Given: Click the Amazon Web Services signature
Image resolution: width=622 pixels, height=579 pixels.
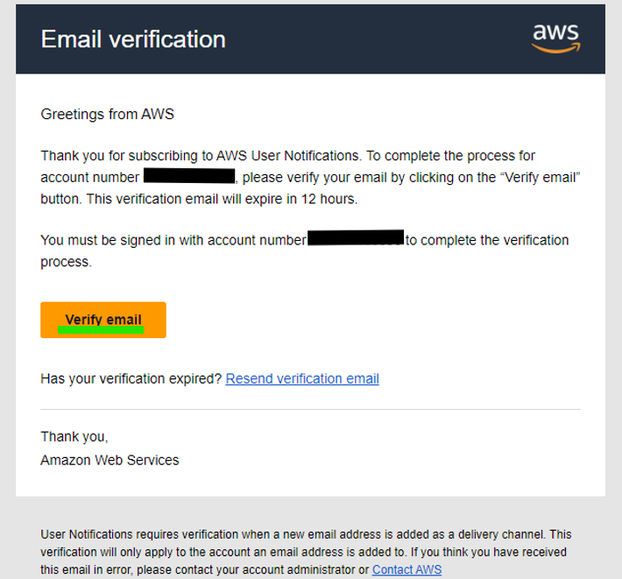Looking at the screenshot, I should click(x=110, y=459).
